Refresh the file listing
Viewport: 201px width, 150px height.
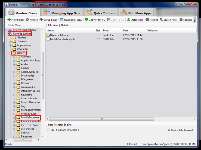point(32,20)
